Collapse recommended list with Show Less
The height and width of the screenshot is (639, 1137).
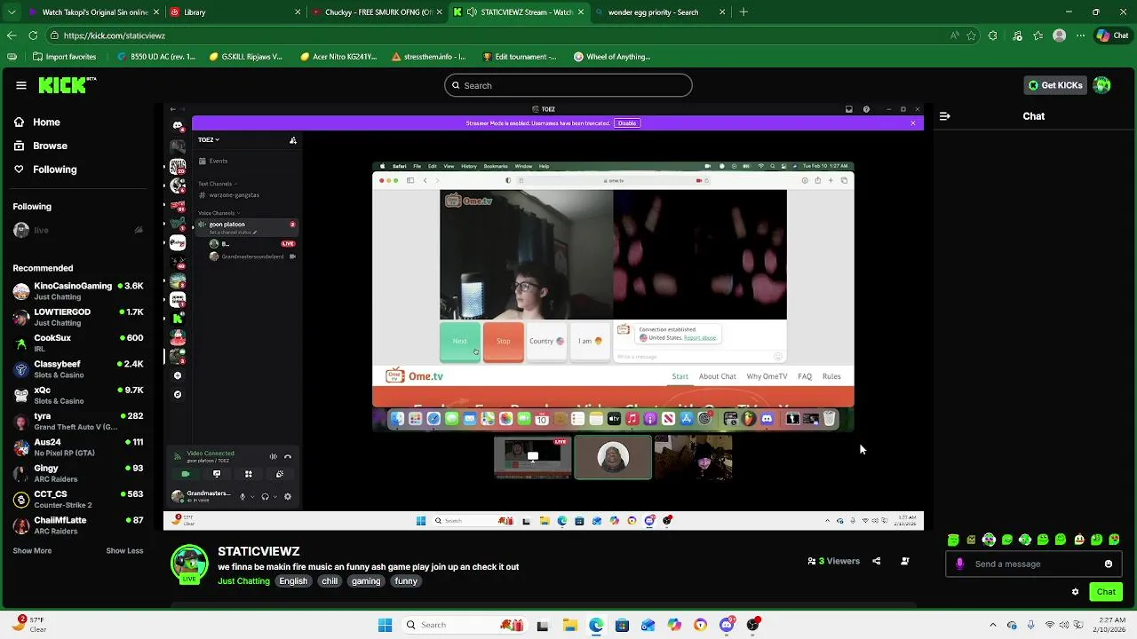click(x=124, y=551)
